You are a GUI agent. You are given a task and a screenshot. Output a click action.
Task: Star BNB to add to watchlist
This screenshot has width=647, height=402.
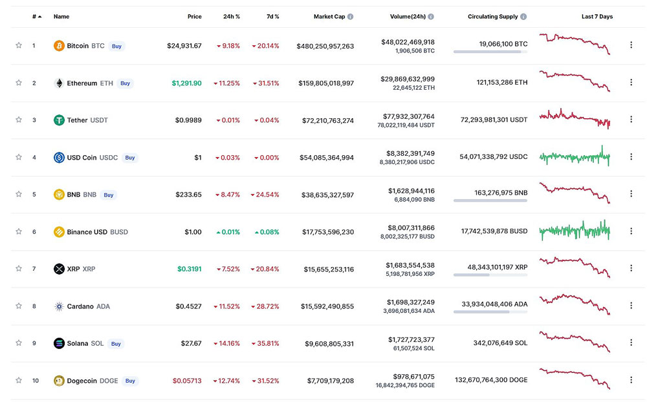pos(19,194)
